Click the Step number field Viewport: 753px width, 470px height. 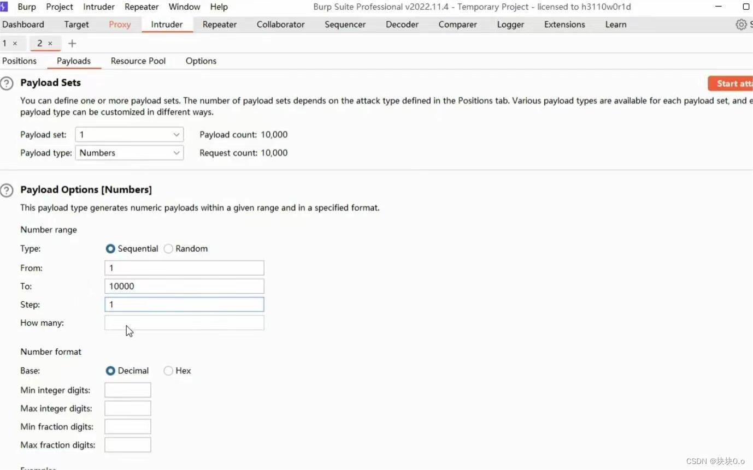click(184, 305)
